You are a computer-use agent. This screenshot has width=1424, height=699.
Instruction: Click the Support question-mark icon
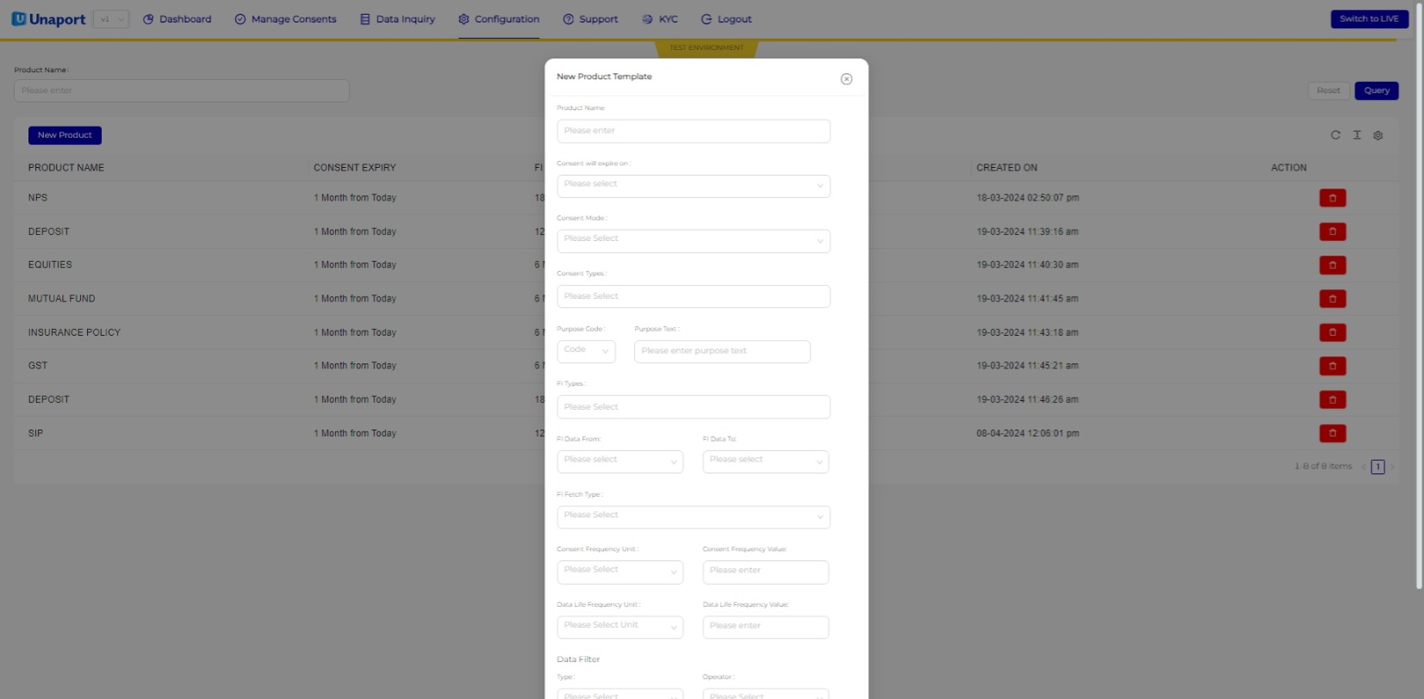pos(569,19)
